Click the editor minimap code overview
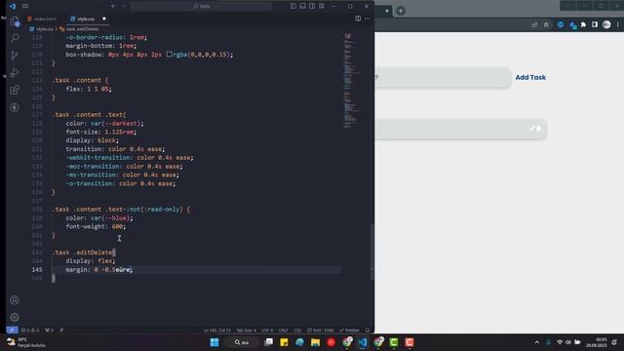This screenshot has height=351, width=624. tap(351, 80)
